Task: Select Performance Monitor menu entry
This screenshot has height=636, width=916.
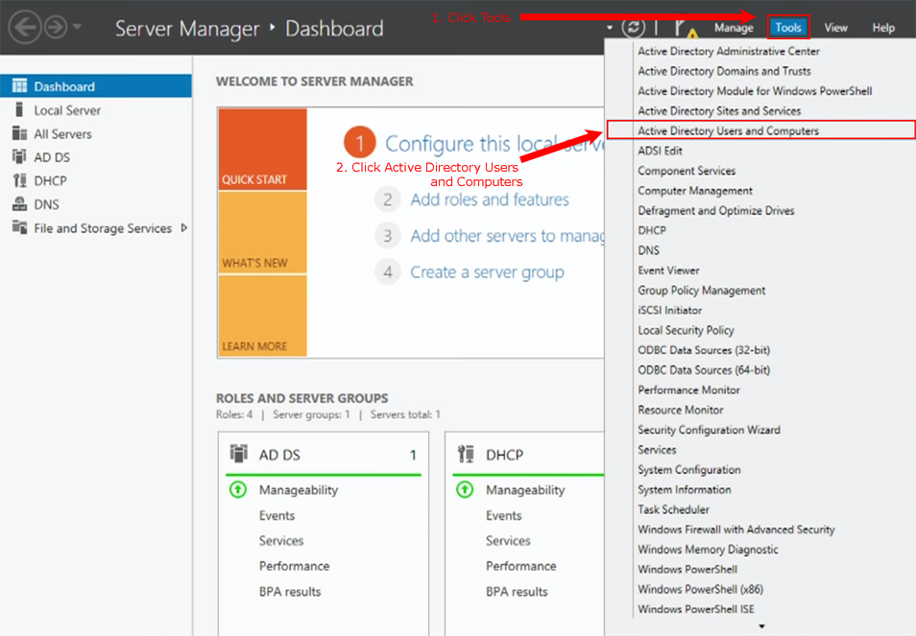Action: coord(688,389)
